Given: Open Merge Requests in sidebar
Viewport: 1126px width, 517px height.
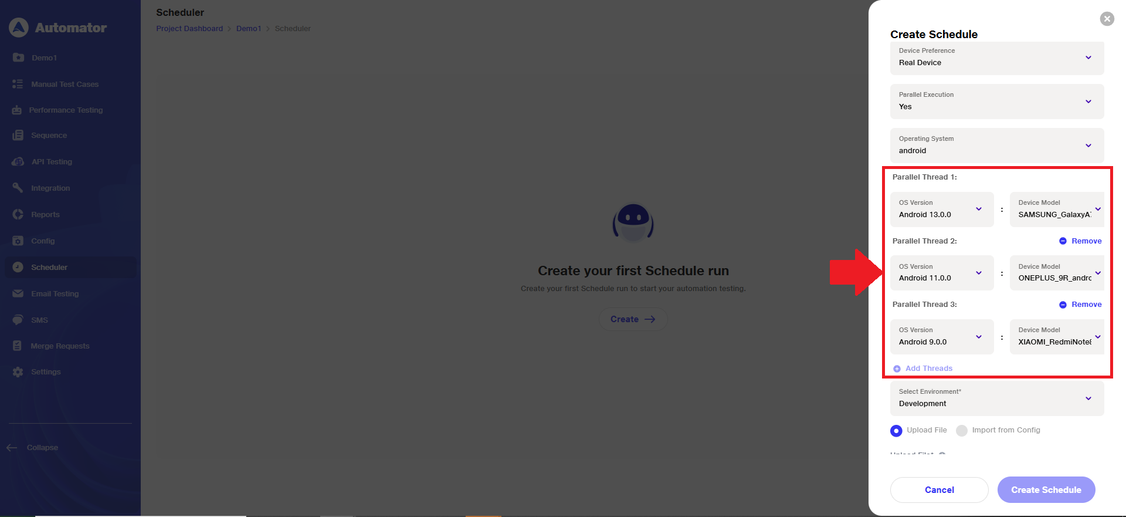Looking at the screenshot, I should tap(60, 346).
